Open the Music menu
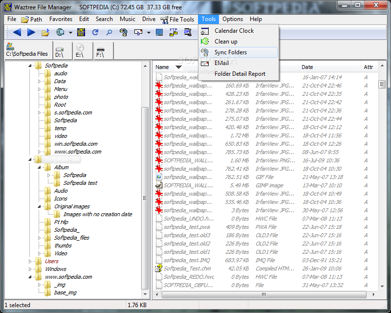Screen dimensions: 391x313 coord(128,19)
